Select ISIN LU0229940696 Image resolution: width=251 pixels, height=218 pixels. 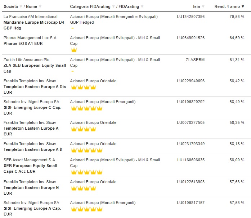coord(191,81)
